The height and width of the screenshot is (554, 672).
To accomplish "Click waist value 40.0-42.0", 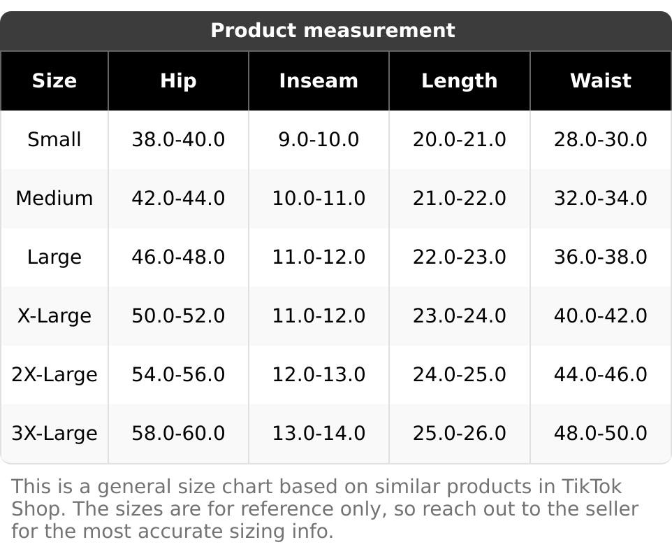I will (x=600, y=316).
